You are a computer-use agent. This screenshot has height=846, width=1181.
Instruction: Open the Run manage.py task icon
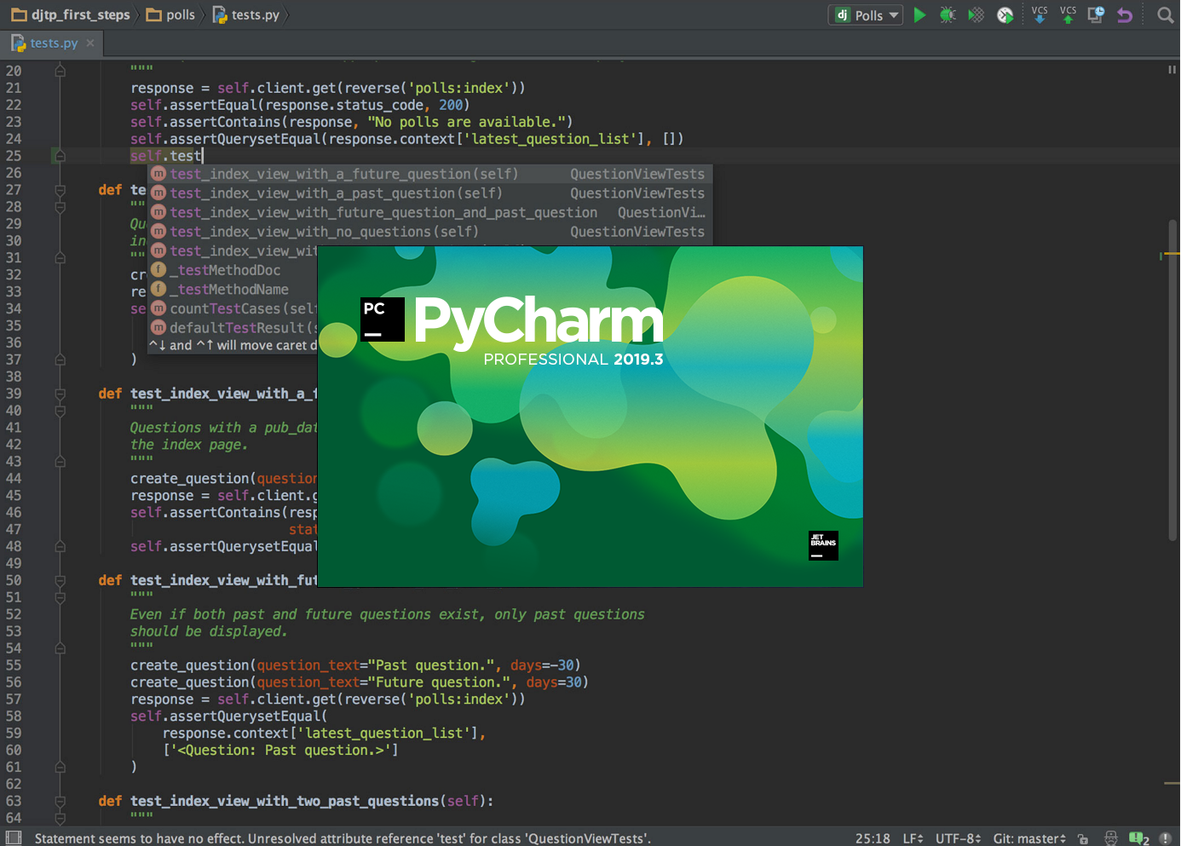(x=1005, y=14)
